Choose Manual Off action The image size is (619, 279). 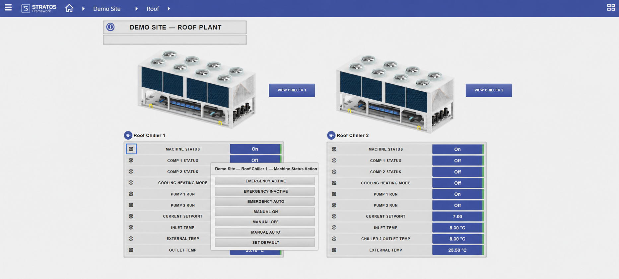point(265,222)
